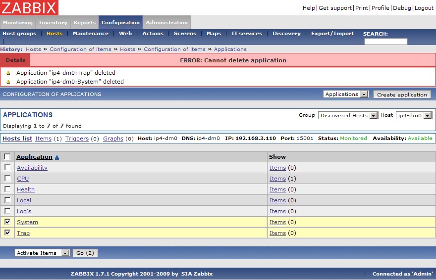Open the Availability application link

click(x=32, y=168)
